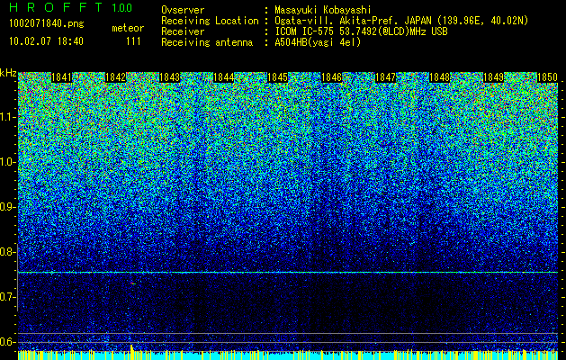Select the 1846 time marker
The image size is (566, 360).
[x=331, y=77]
